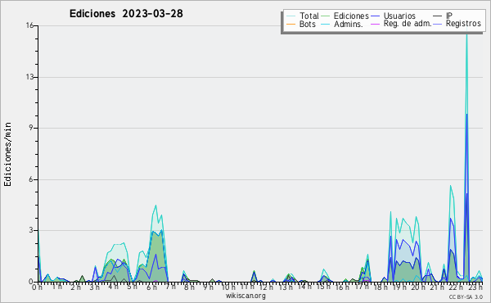Click the '14 h' x-axis label
491x303 pixels.
pos(304,287)
